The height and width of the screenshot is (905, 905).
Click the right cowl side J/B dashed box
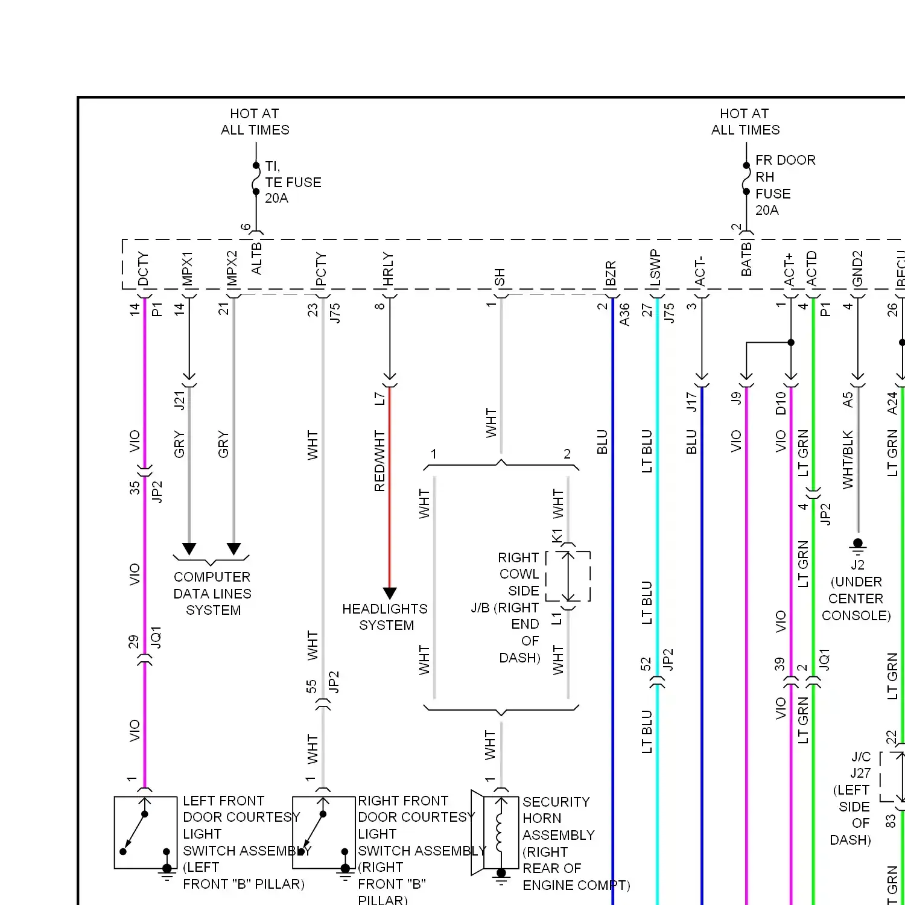click(568, 576)
